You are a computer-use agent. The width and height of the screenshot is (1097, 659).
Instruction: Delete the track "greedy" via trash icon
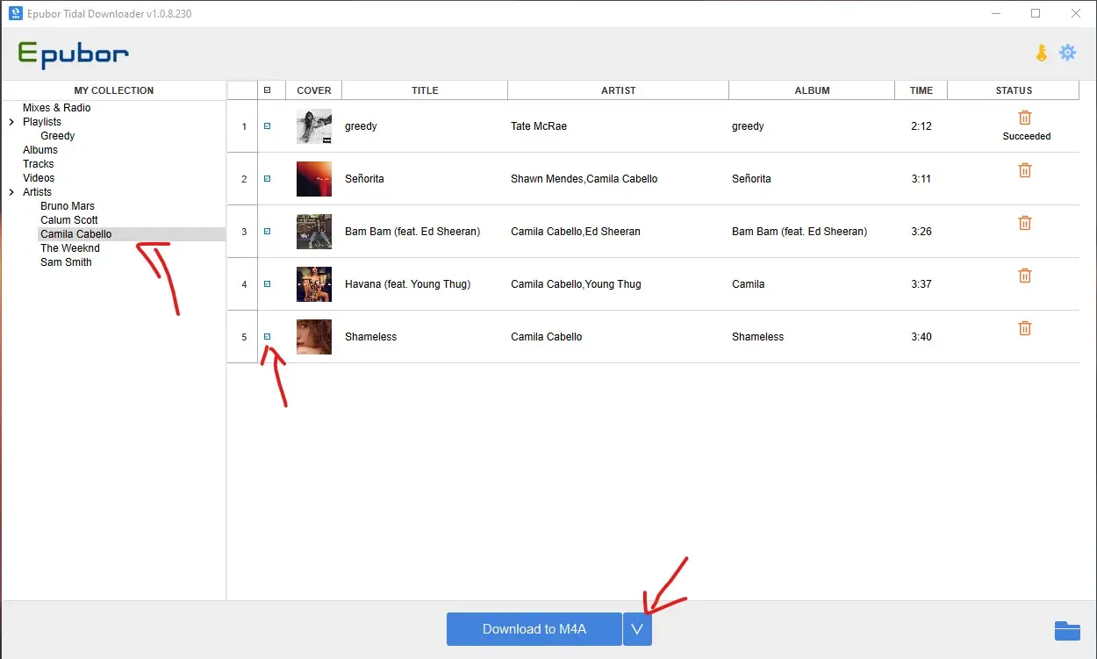(1024, 116)
